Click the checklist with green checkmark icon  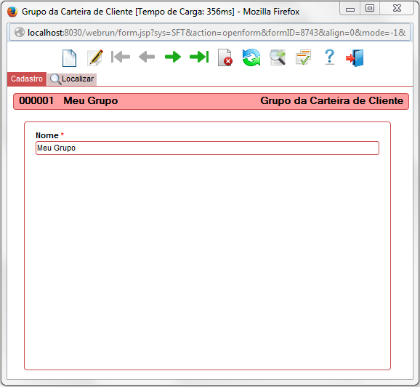[304, 57]
